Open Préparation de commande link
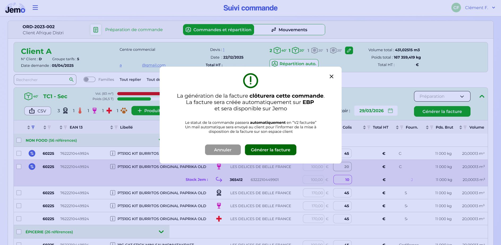 134,30
